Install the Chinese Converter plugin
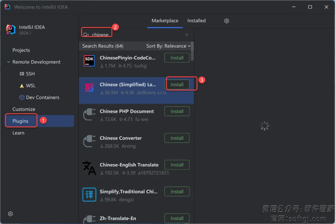Image resolution: width=335 pixels, height=224 pixels. pos(177,138)
